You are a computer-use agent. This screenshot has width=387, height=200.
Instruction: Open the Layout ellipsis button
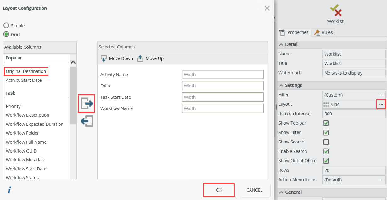pyautogui.click(x=381, y=104)
